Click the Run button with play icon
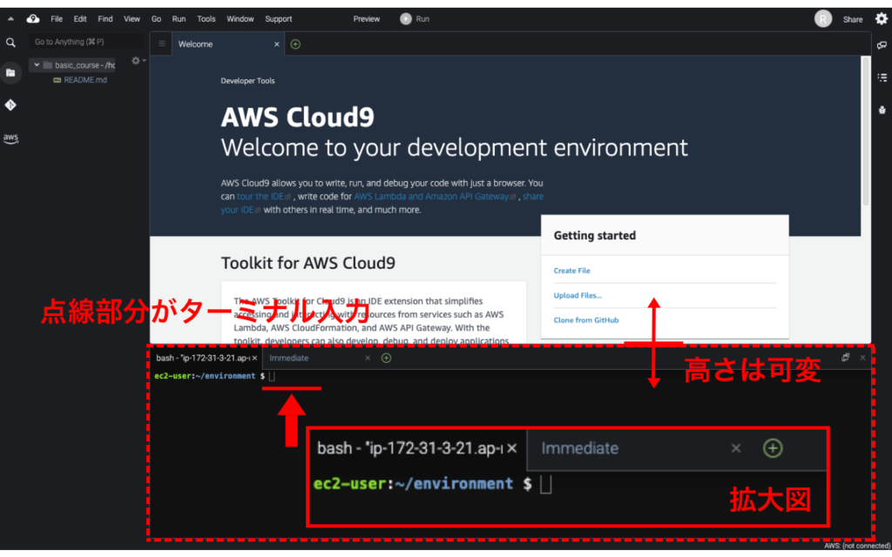The image size is (892, 557). click(x=415, y=19)
